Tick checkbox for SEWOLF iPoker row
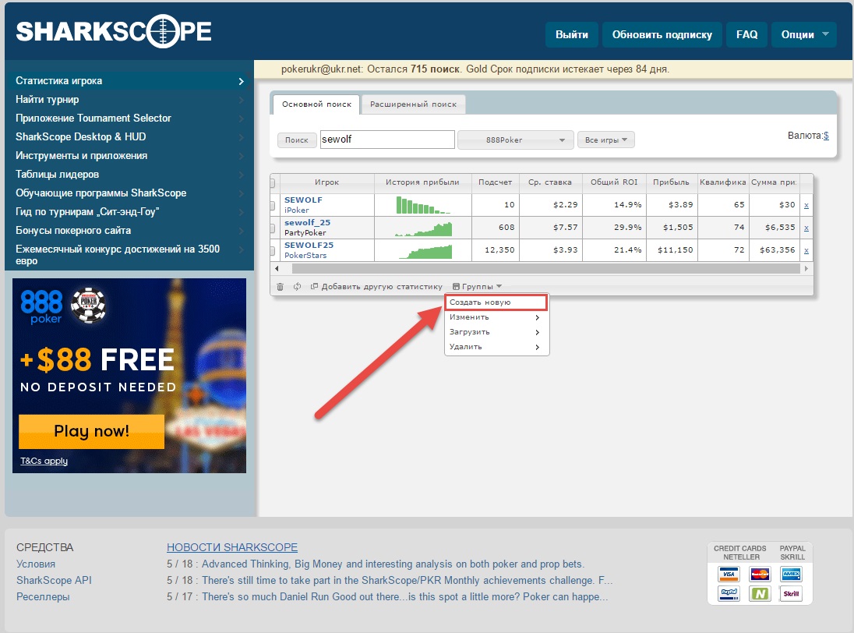 273,205
